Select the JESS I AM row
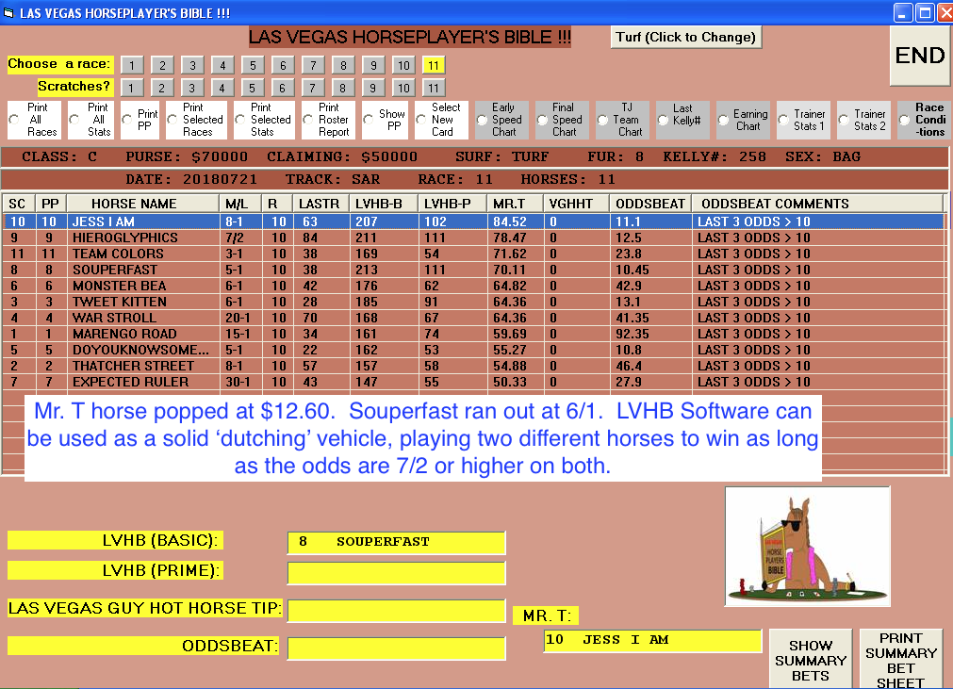Viewport: 953px width, 689px height. pos(473,221)
